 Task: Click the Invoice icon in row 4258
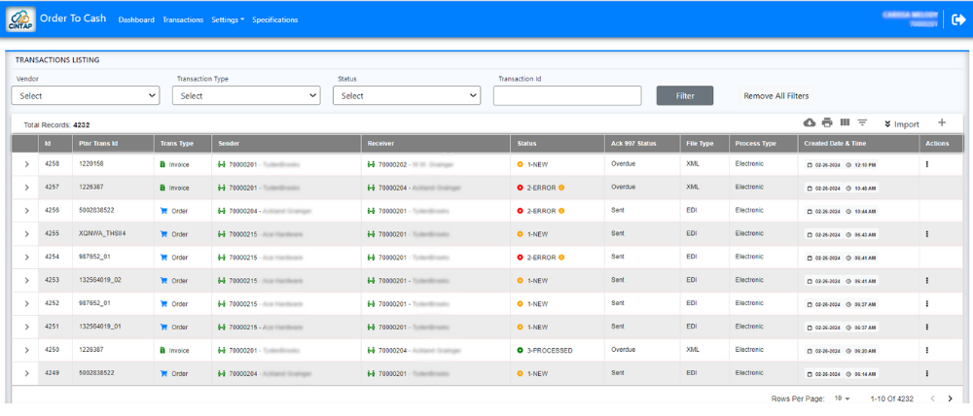click(x=162, y=164)
